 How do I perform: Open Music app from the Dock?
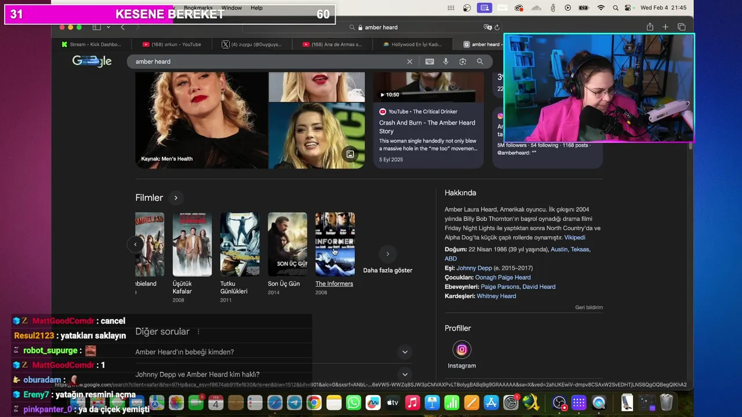(412, 403)
